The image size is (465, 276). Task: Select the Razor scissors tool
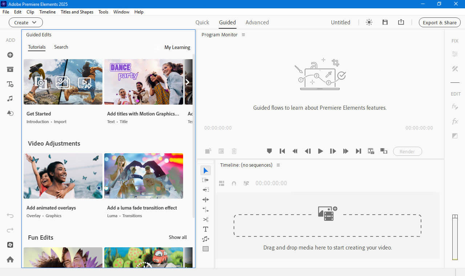click(x=206, y=219)
